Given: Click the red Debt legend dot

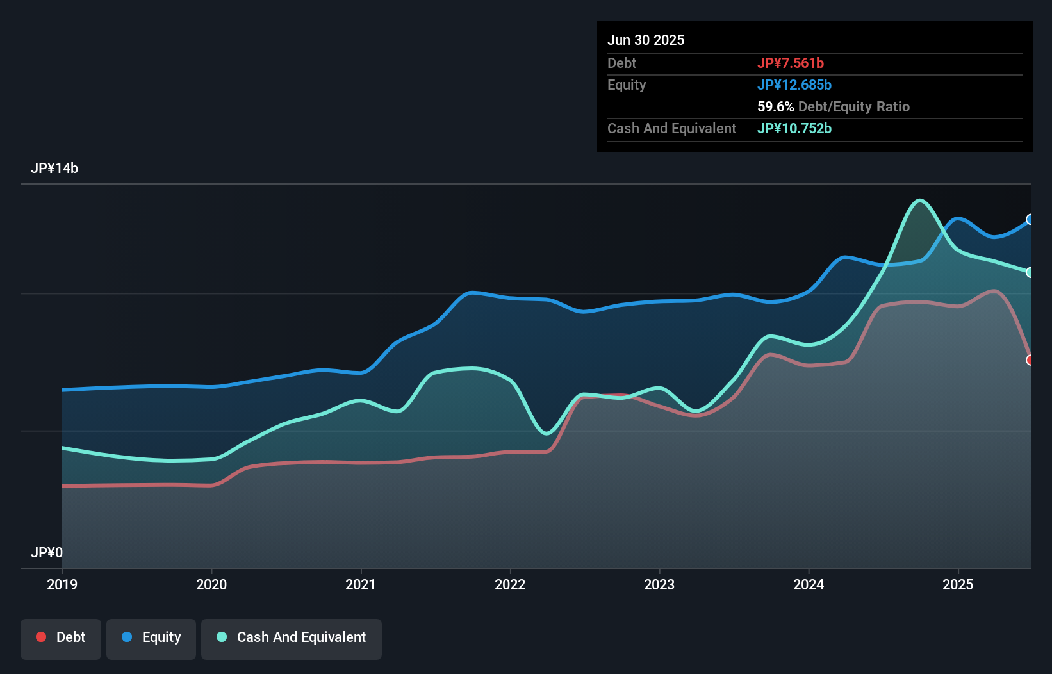Looking at the screenshot, I should pyautogui.click(x=41, y=637).
